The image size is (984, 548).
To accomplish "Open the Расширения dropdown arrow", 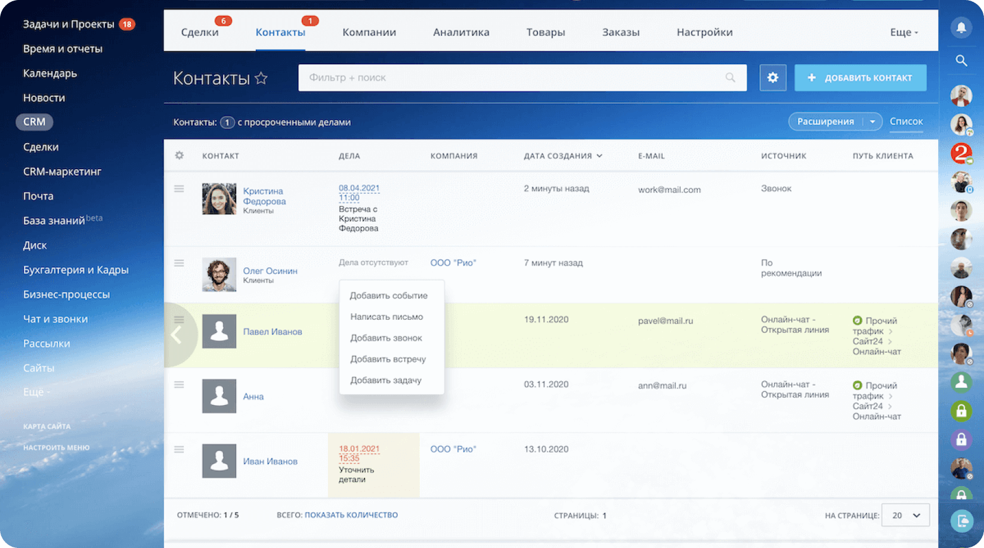I will pos(872,122).
